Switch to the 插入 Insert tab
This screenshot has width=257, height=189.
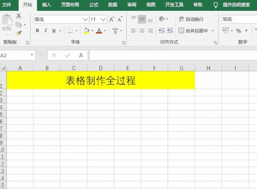click(46, 5)
